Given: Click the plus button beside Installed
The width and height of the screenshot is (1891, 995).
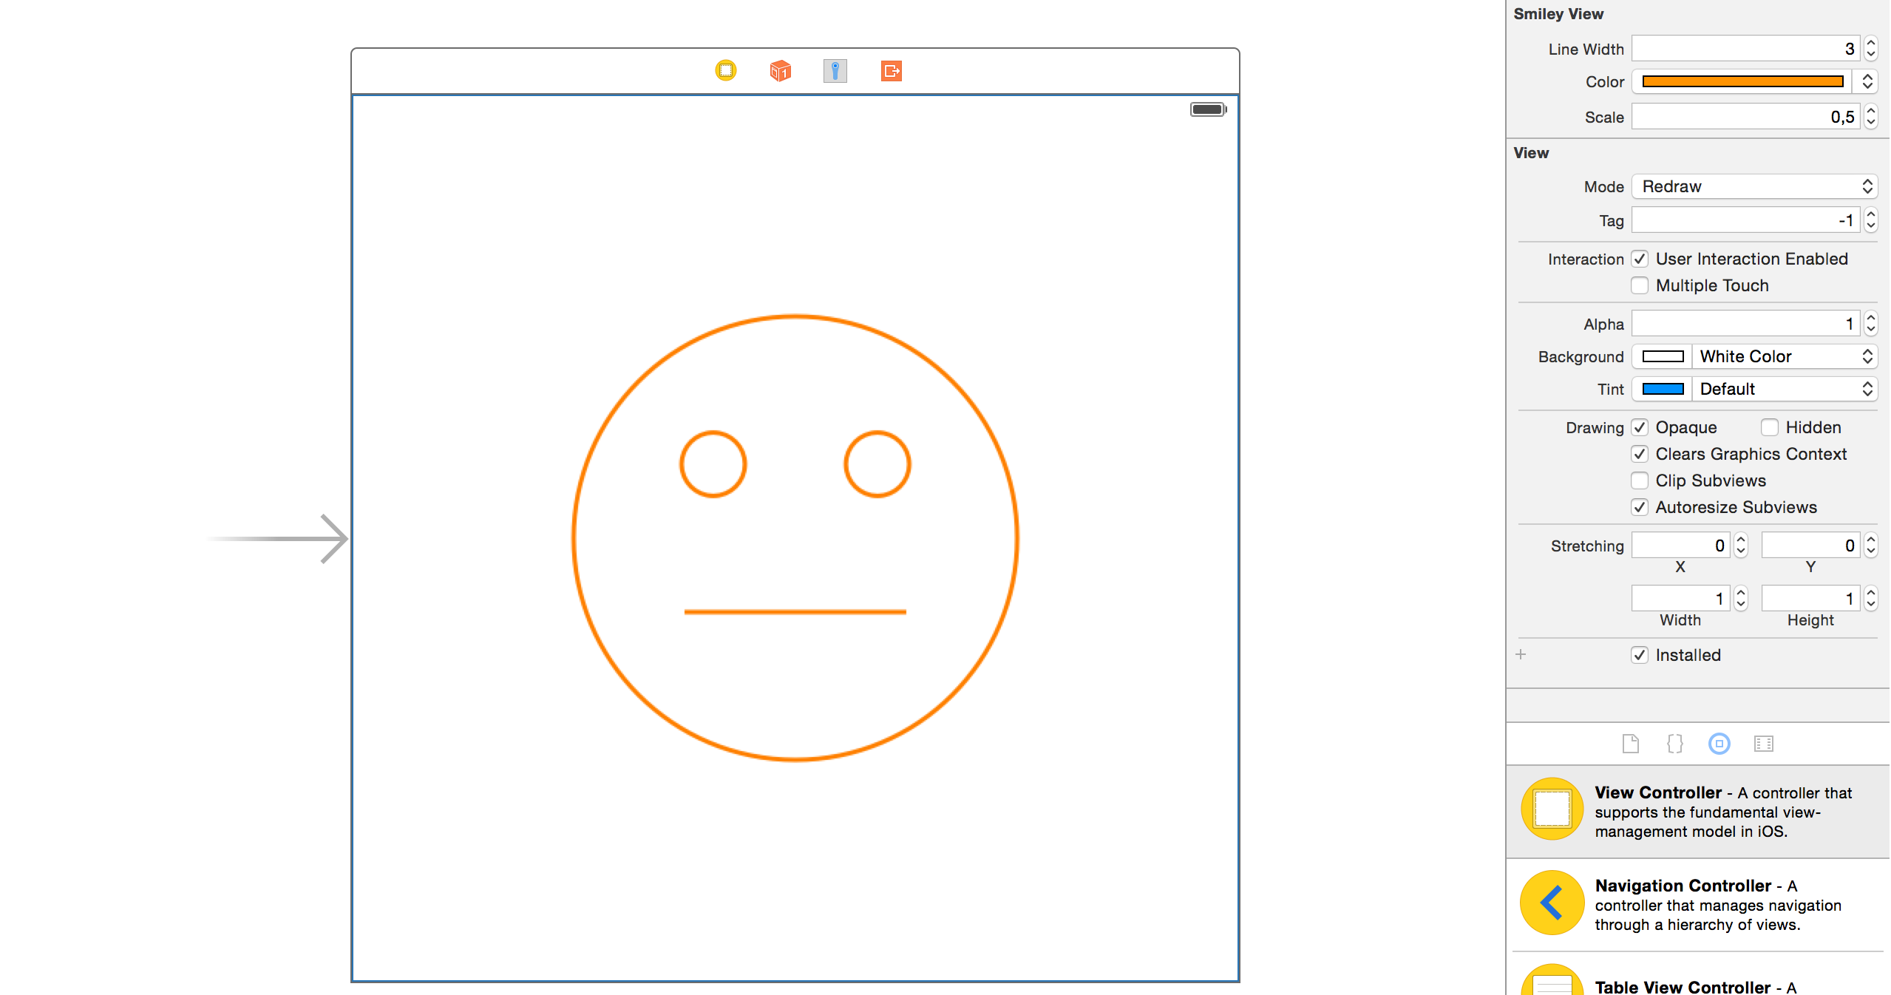Looking at the screenshot, I should 1521,655.
